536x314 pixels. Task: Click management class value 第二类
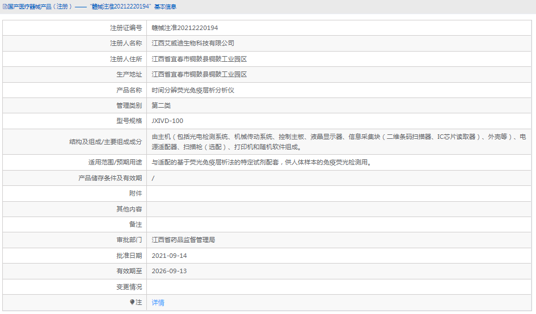(161, 105)
